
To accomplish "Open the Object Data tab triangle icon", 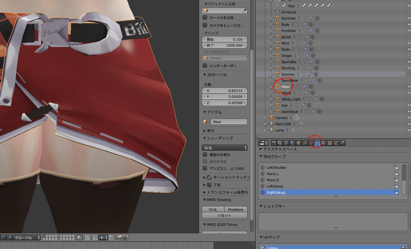I will (317, 143).
